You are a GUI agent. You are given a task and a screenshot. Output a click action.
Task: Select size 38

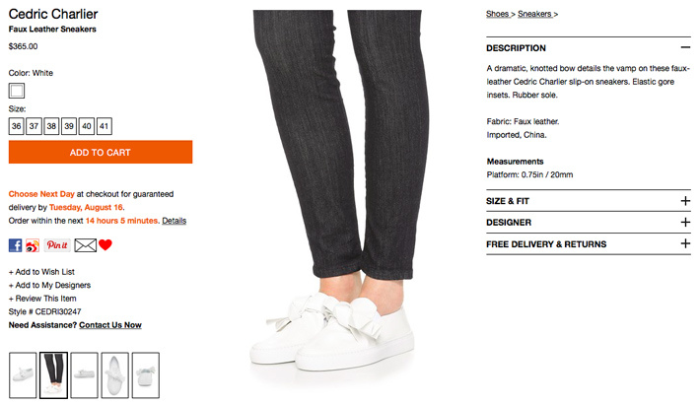point(51,126)
